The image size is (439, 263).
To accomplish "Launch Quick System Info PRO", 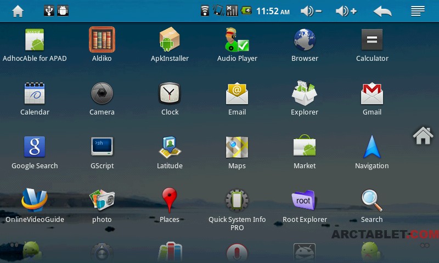I will (237, 200).
